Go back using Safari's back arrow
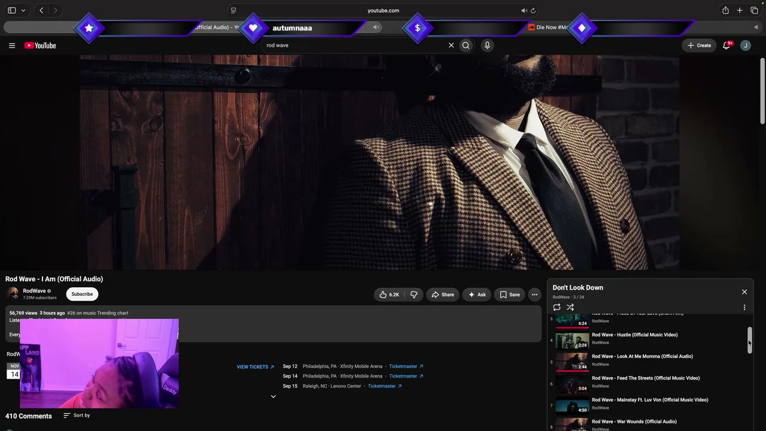This screenshot has width=766, height=431. 41,10
